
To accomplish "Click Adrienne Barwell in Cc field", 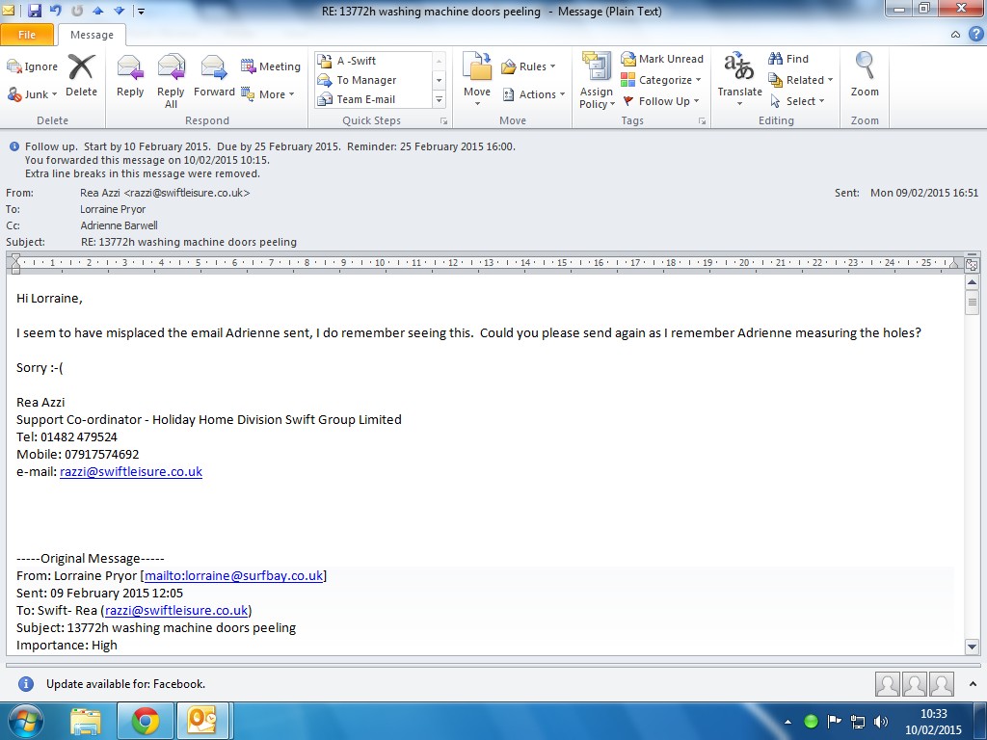I will 119,225.
